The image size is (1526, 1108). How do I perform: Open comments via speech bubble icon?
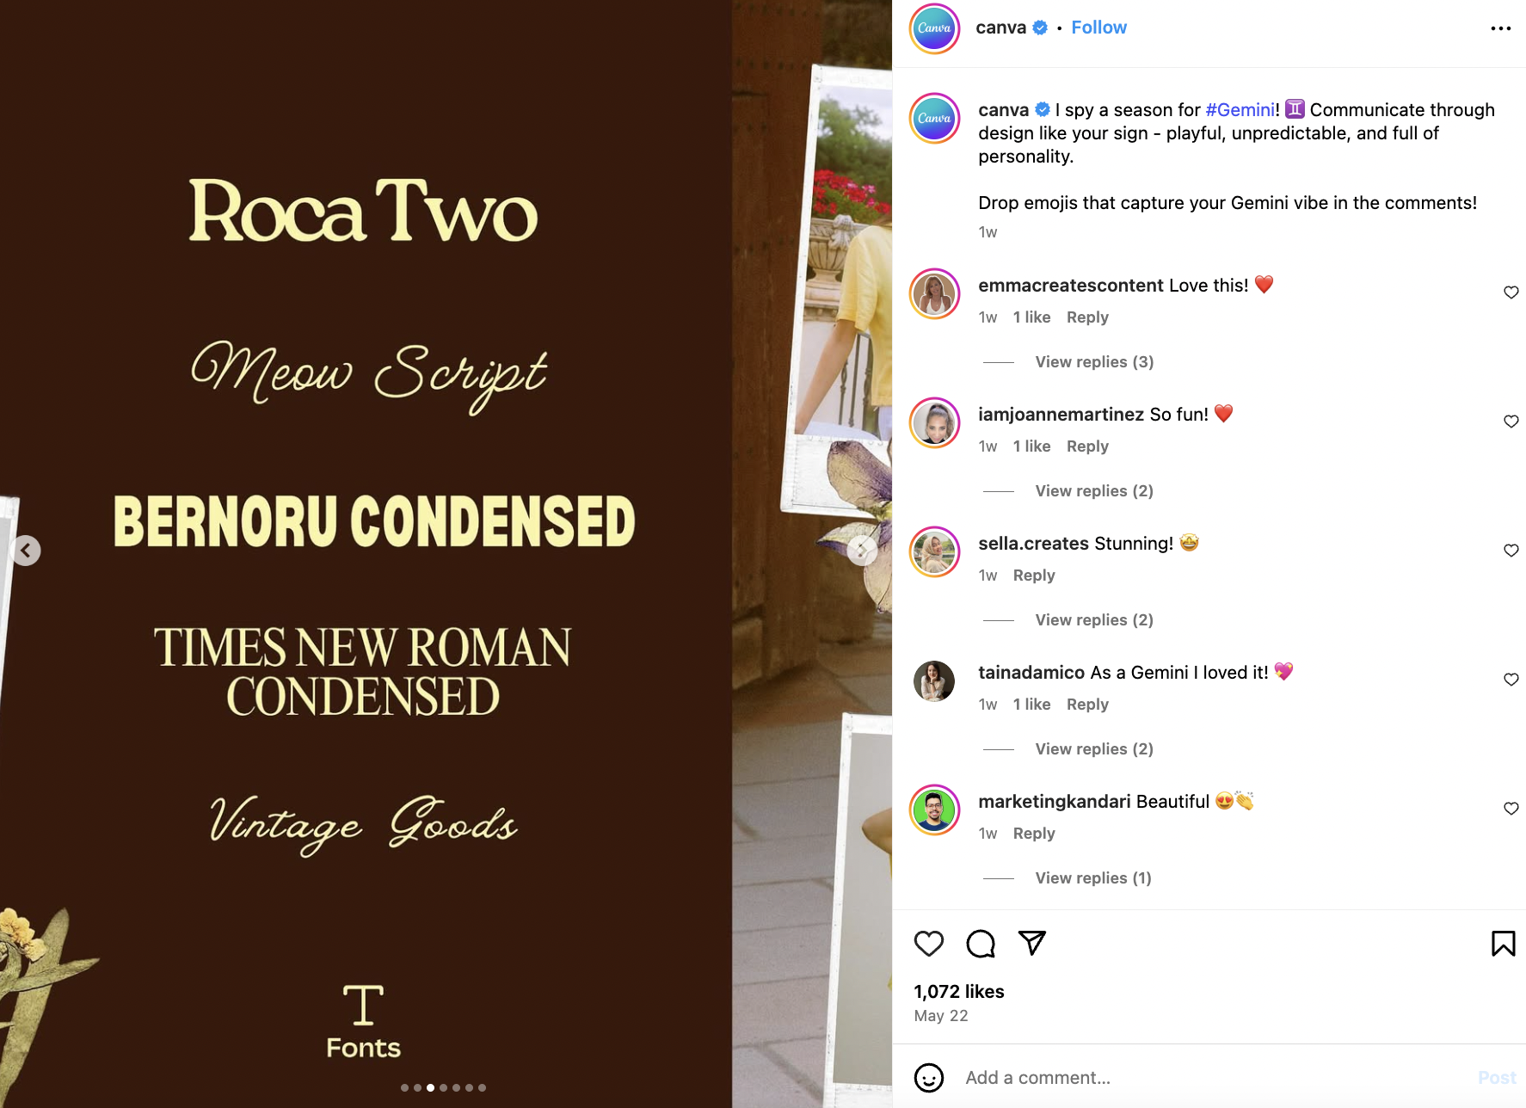tap(980, 944)
